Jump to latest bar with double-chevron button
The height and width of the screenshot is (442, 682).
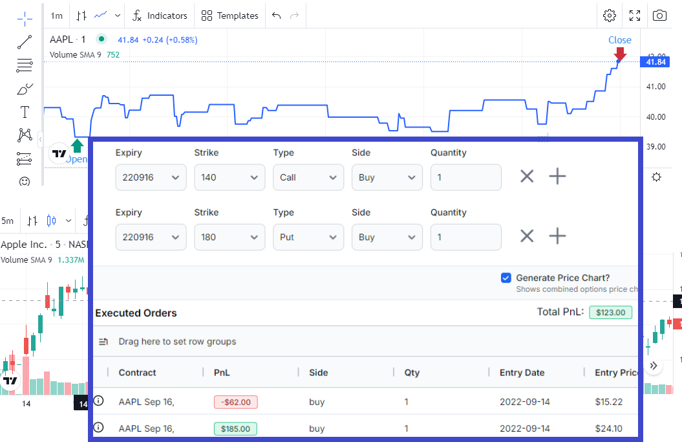pyautogui.click(x=654, y=366)
